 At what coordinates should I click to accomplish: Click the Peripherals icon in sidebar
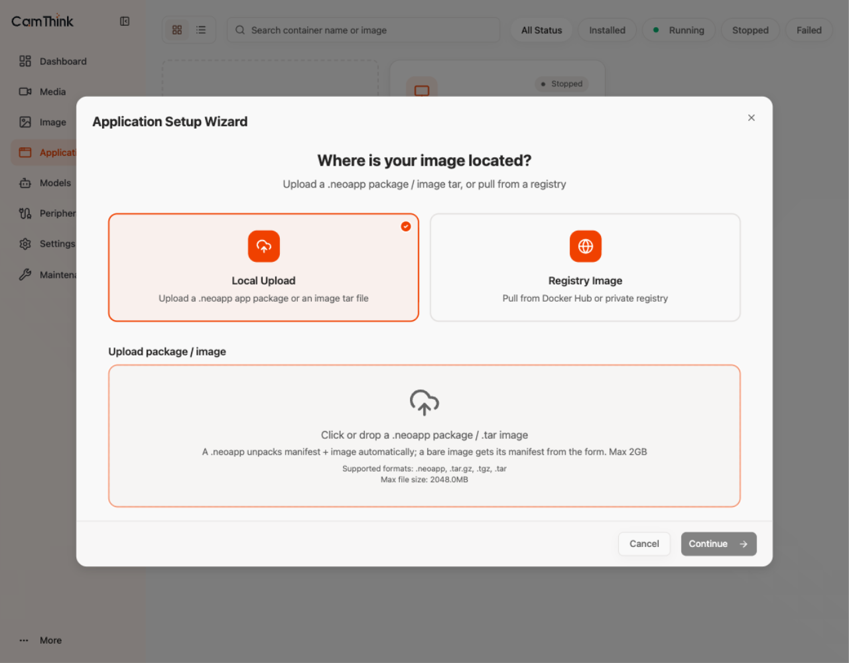[25, 213]
